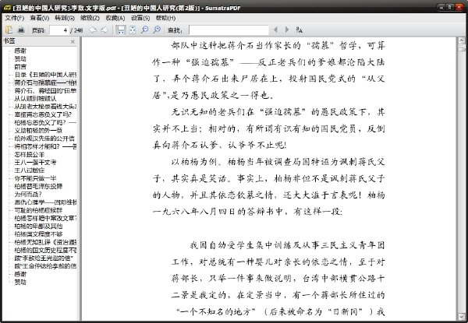Click the vertical scrollbar thumb
Screen dimensions: 468x323
(x=462, y=48)
